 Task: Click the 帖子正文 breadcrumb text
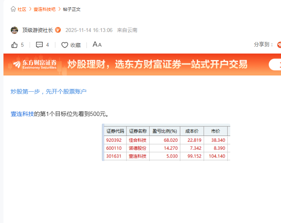click(71, 9)
